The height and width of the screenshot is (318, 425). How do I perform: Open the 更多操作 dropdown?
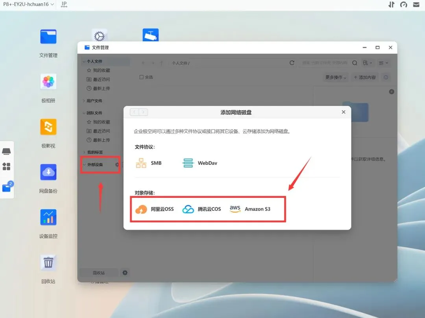coord(336,77)
